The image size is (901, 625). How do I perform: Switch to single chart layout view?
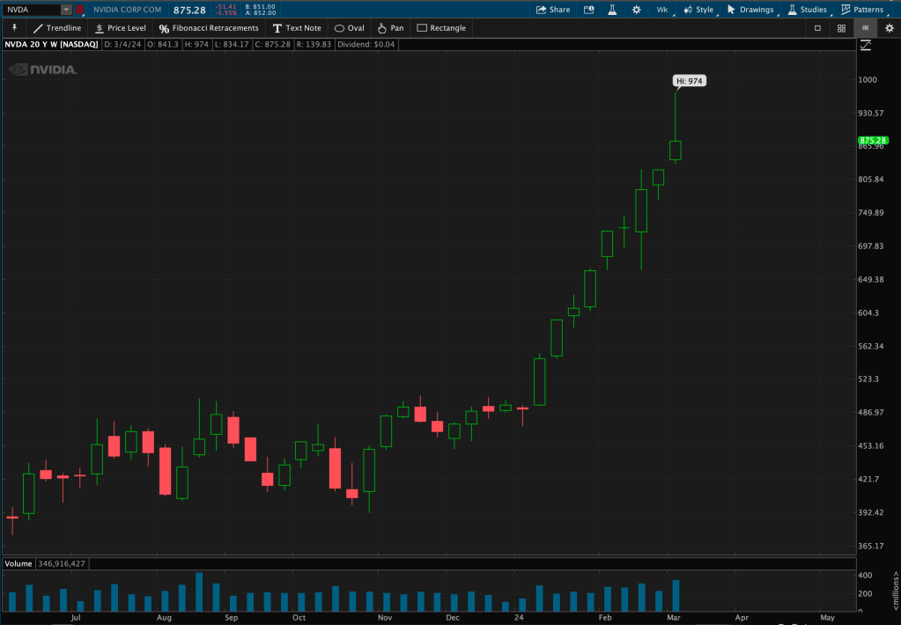pos(817,28)
